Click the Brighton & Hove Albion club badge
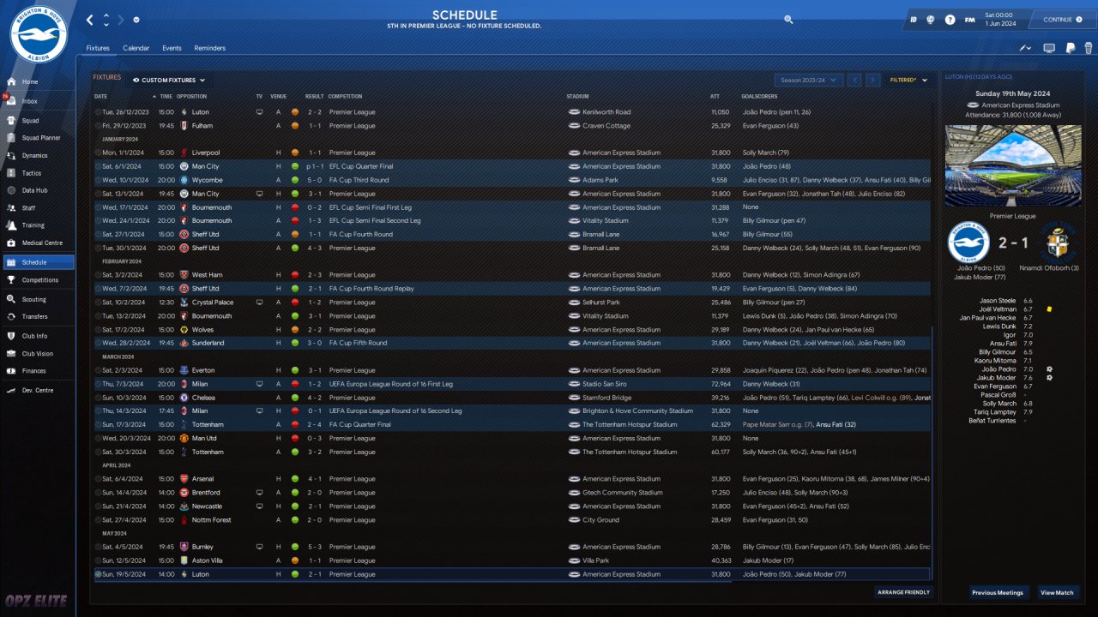This screenshot has width=1098, height=617. [x=39, y=34]
